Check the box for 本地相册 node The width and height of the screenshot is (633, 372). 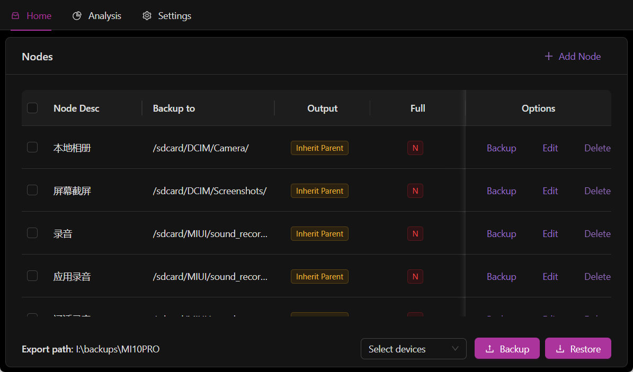(x=32, y=147)
